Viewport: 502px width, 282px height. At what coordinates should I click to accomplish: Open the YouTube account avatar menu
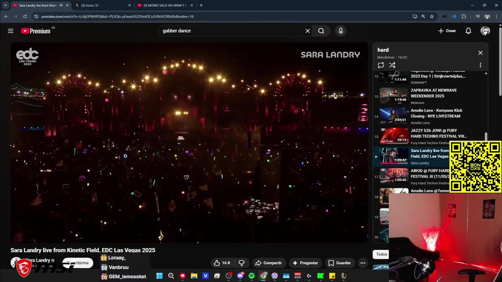(485, 31)
